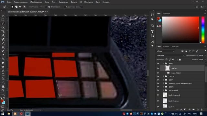Click the Выделение и маска button
Image resolution: width=207 pixels, height=116 pixels.
pos(73,7)
